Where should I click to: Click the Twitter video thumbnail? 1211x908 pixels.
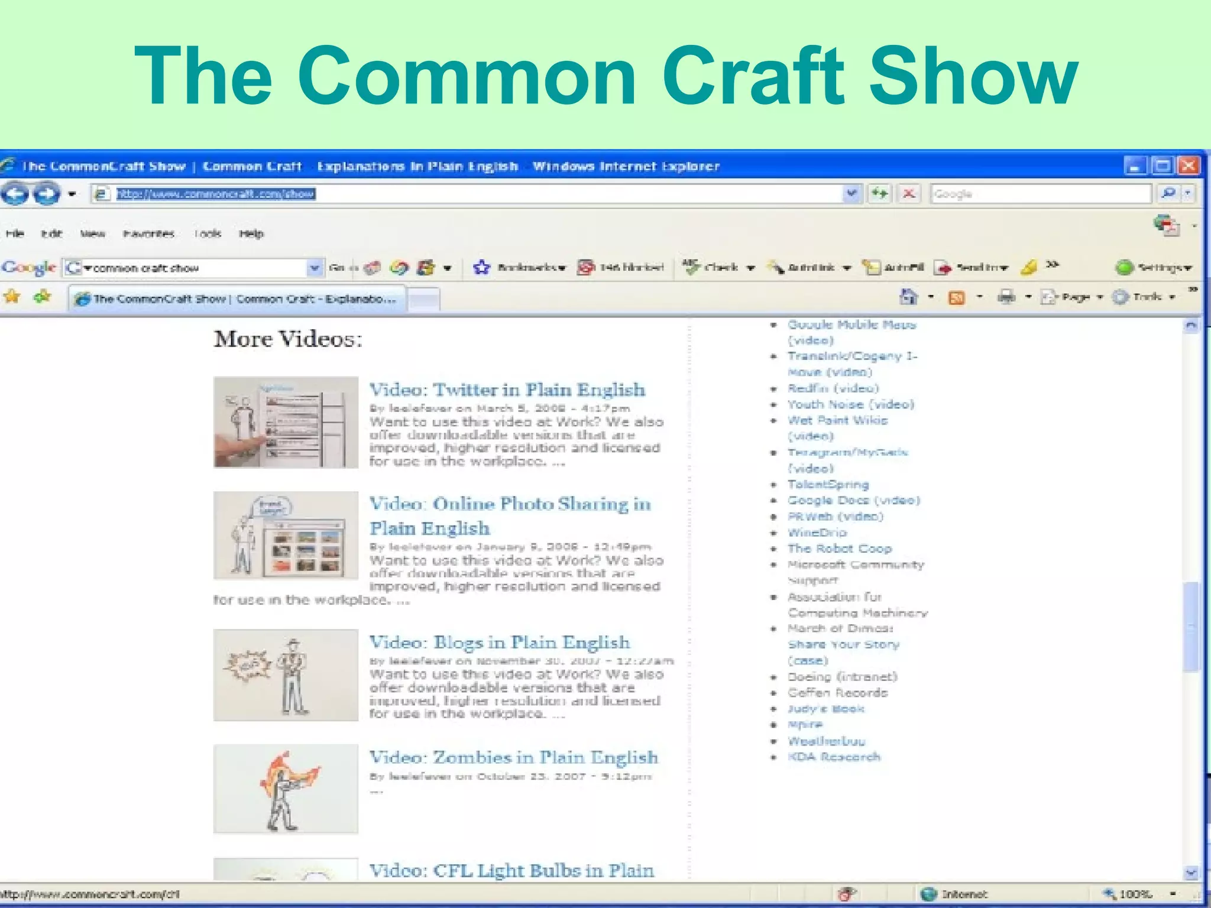[x=286, y=422]
